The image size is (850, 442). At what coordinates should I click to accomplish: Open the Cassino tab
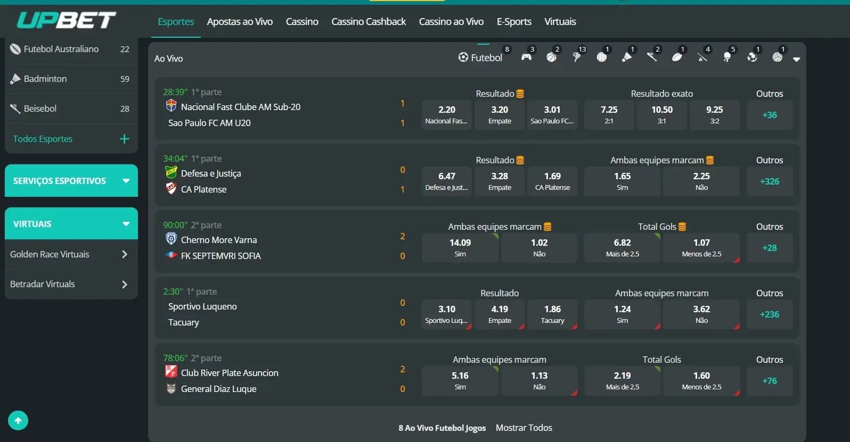tap(302, 21)
